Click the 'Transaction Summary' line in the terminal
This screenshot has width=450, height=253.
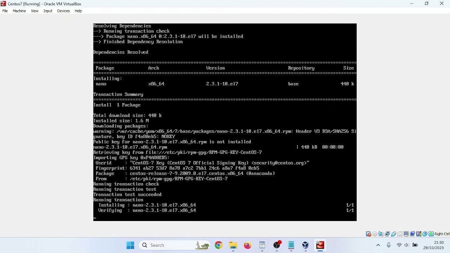tap(118, 95)
